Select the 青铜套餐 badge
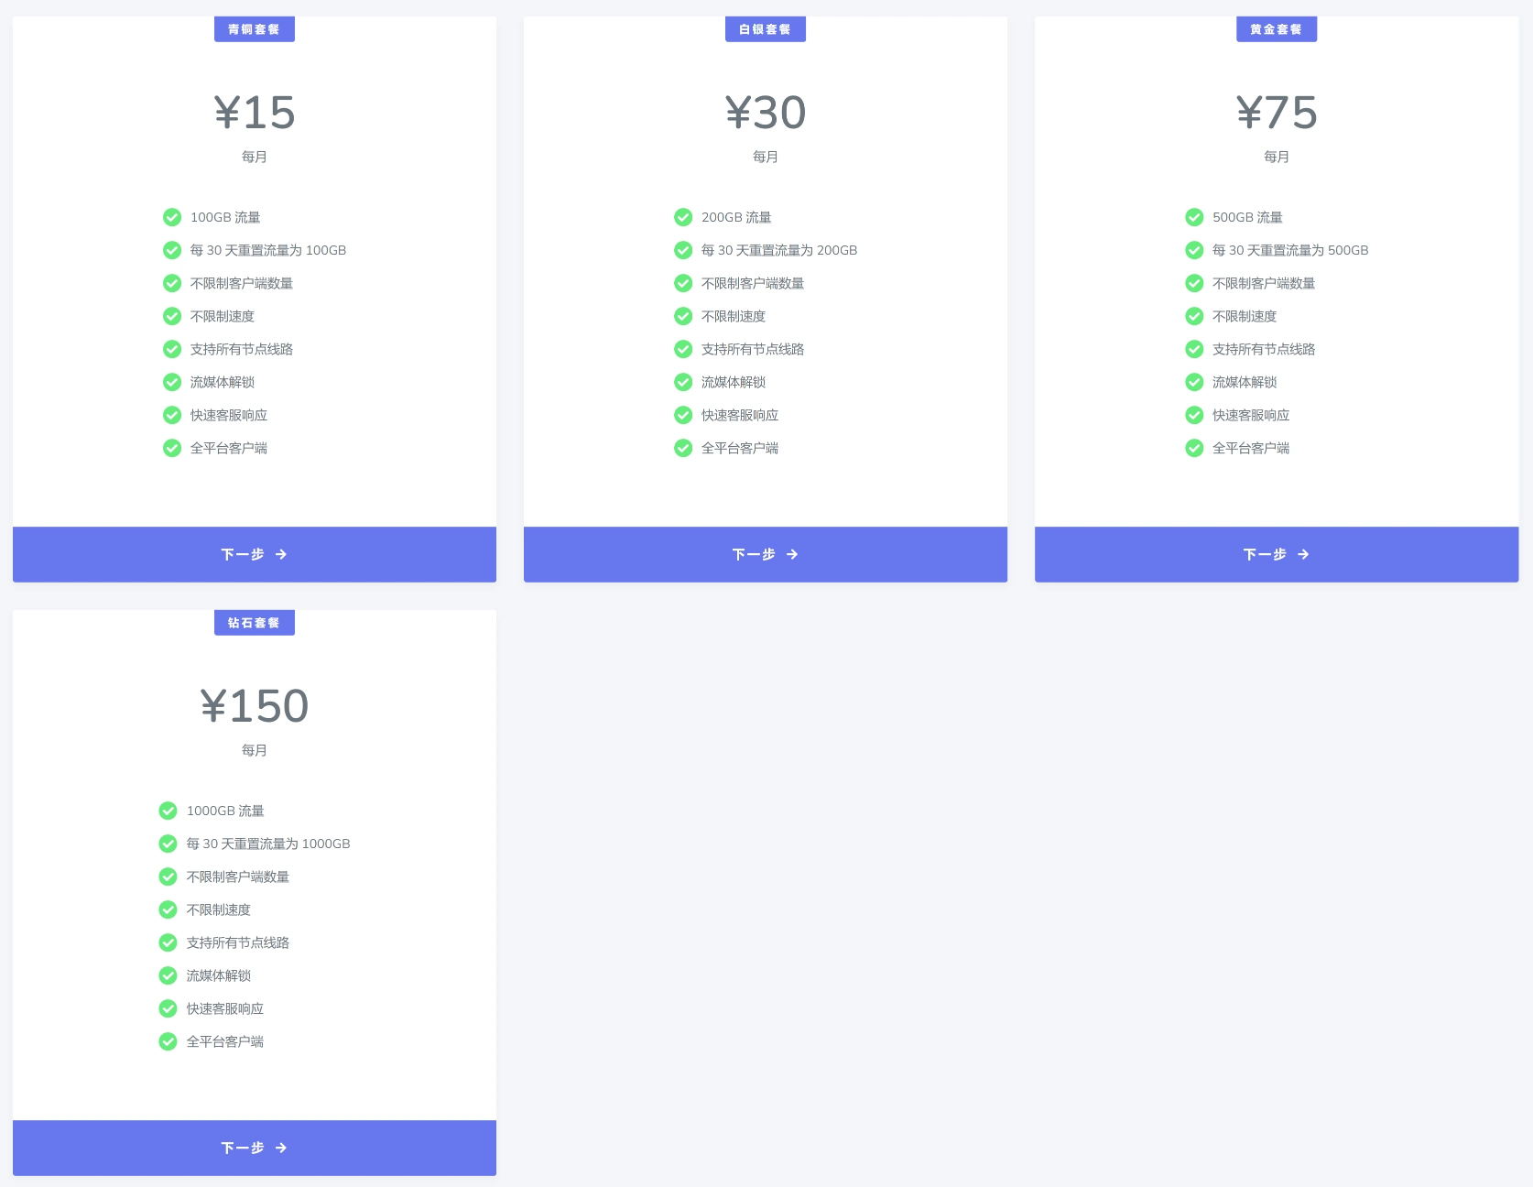This screenshot has height=1187, width=1533. pyautogui.click(x=254, y=28)
